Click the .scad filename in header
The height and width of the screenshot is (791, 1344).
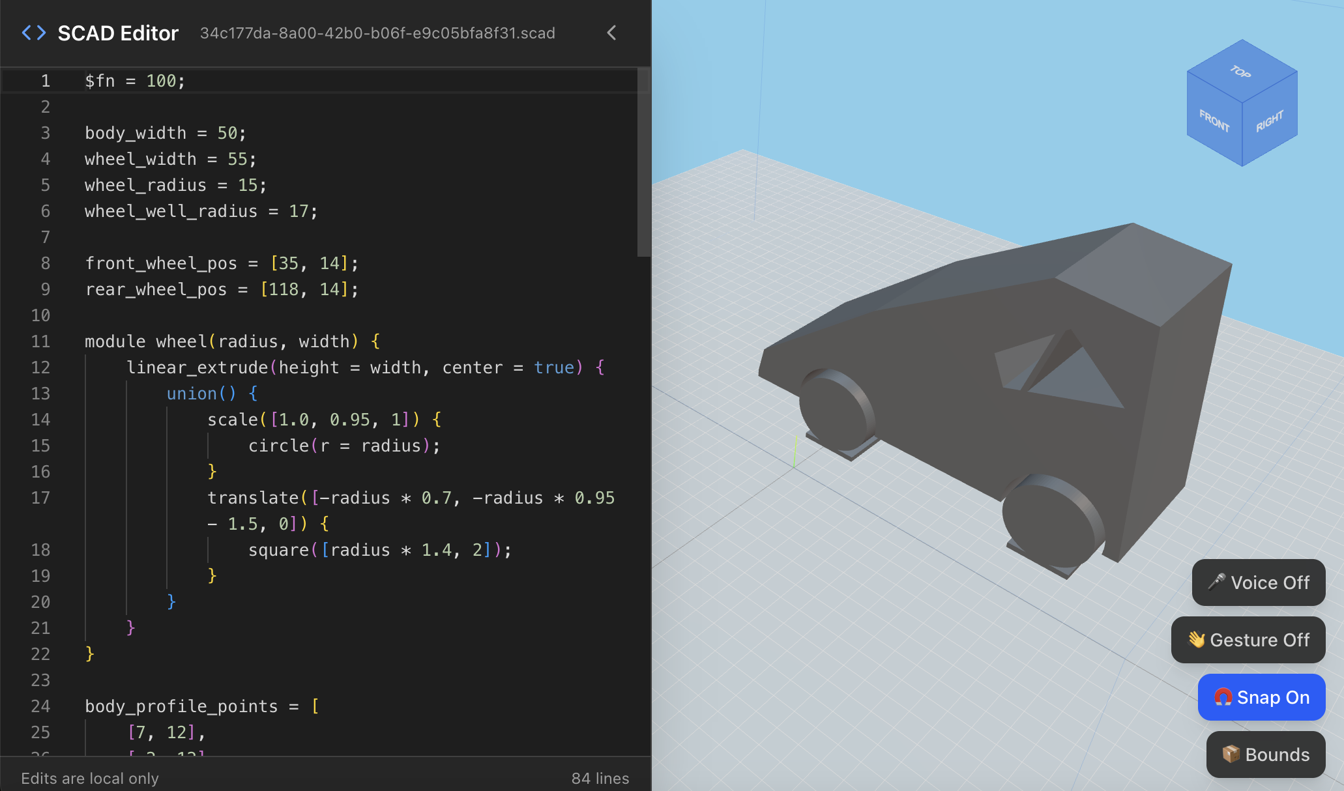pos(377,33)
